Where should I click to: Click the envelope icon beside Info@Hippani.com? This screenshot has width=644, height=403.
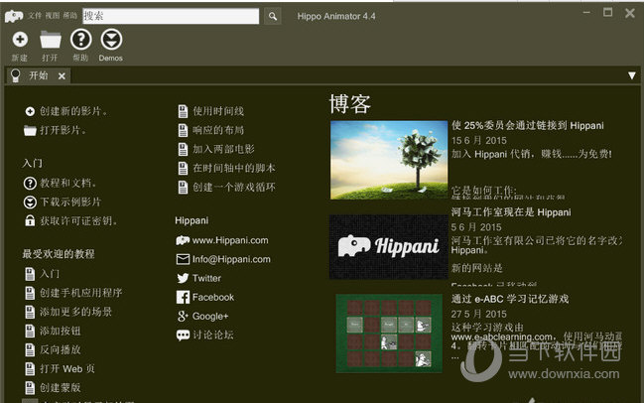183,259
